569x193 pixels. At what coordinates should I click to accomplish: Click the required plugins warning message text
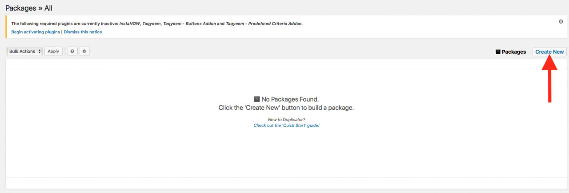pyautogui.click(x=157, y=24)
